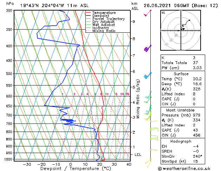
Task: Click the StmSpd value '15'
Action: [195, 161]
